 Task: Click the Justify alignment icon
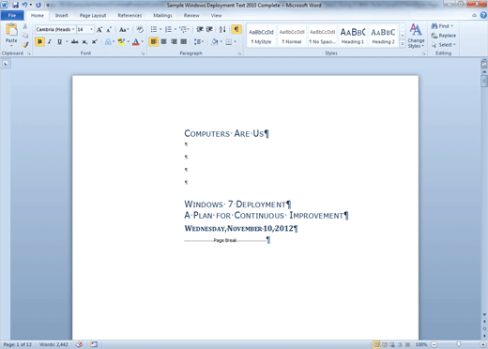[x=184, y=41]
